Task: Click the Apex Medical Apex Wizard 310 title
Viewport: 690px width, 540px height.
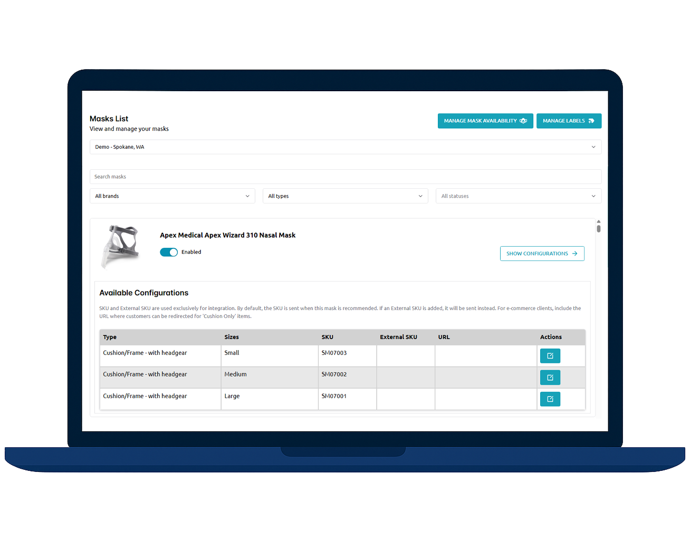Action: 227,235
